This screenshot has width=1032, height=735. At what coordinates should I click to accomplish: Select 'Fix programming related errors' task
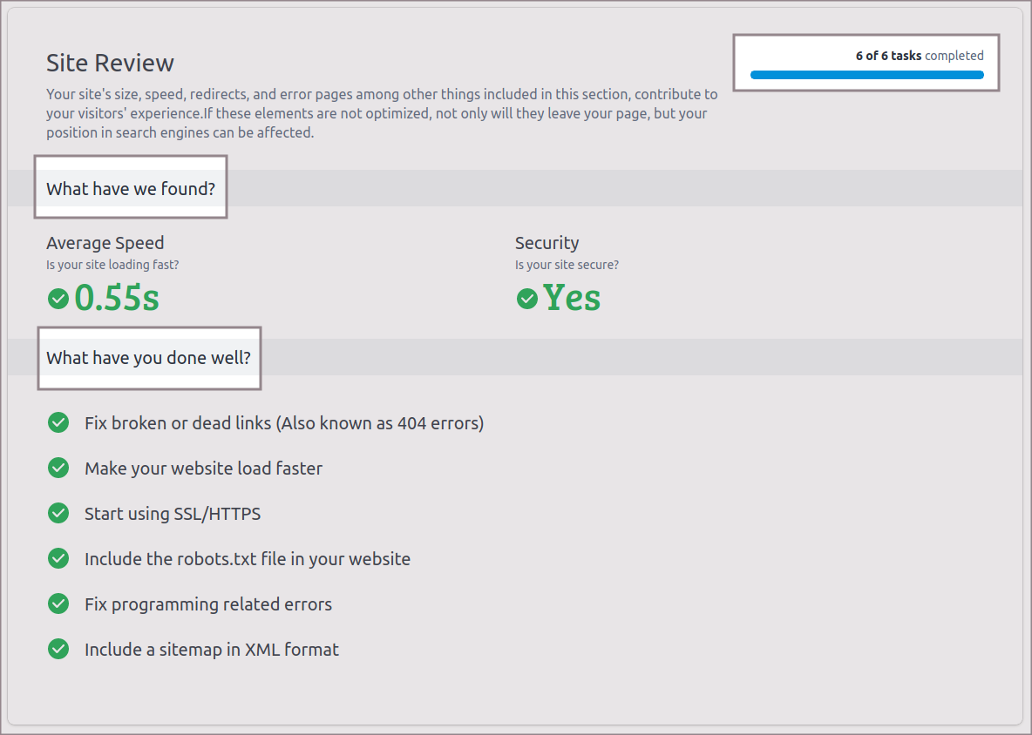pos(207,604)
